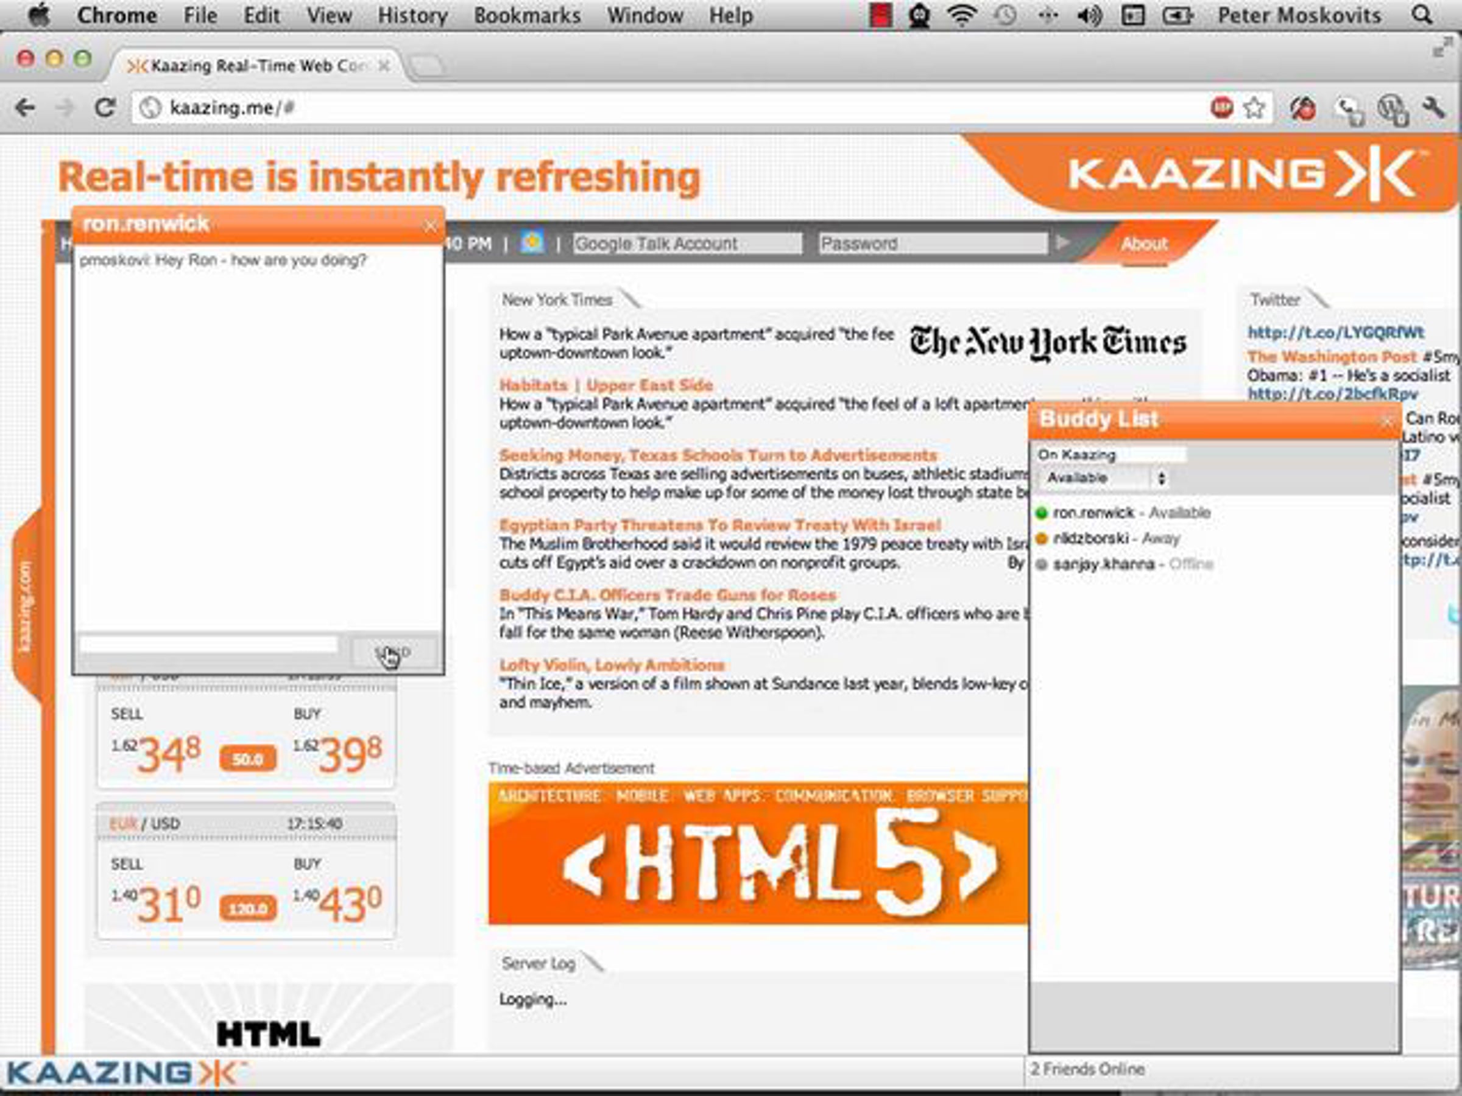1462x1096 pixels.
Task: Open the Chrome application menu
Action: tap(117, 15)
